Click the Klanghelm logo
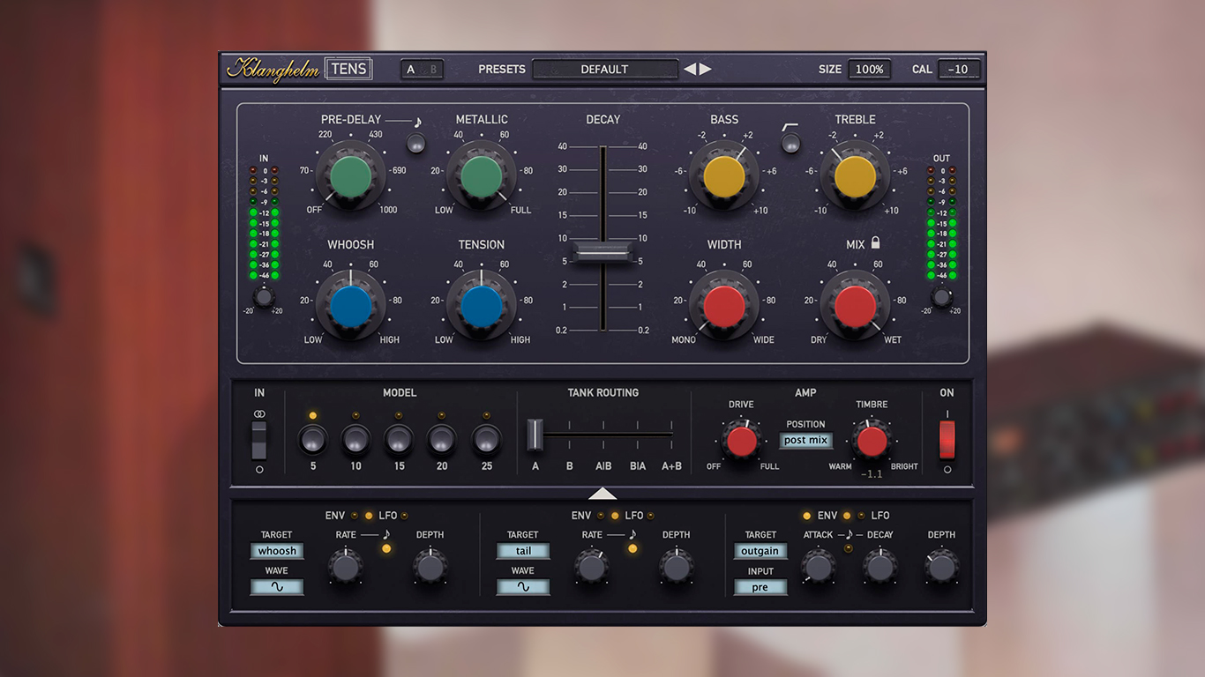The image size is (1205, 677). click(273, 70)
